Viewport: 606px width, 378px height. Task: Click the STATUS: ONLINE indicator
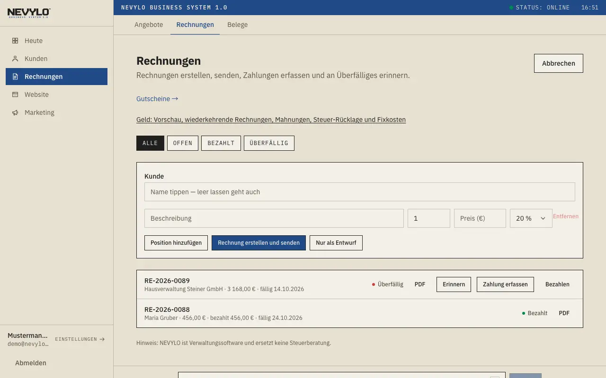(x=540, y=8)
